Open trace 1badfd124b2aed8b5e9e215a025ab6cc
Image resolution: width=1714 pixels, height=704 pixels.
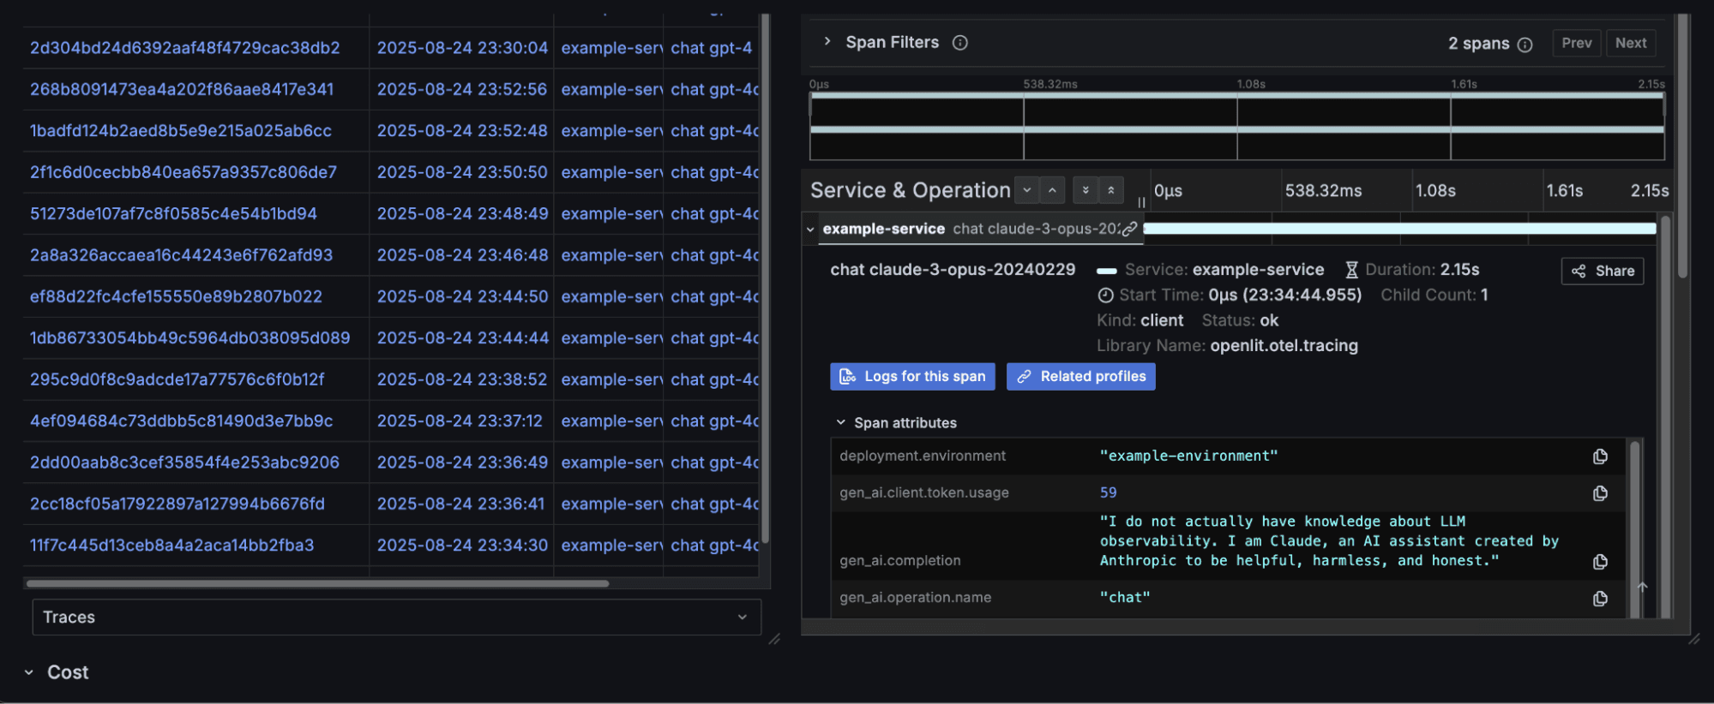(x=181, y=131)
